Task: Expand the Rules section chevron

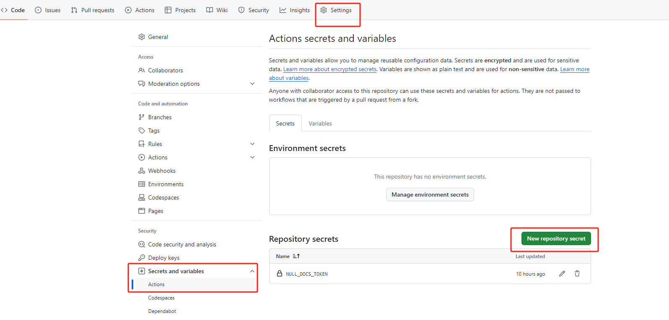Action: [x=252, y=144]
